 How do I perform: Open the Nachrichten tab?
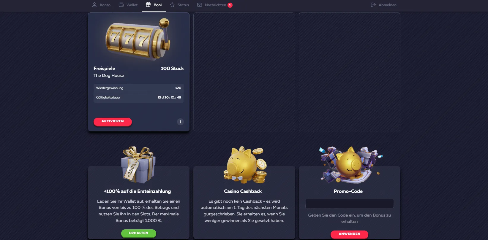pos(215,5)
